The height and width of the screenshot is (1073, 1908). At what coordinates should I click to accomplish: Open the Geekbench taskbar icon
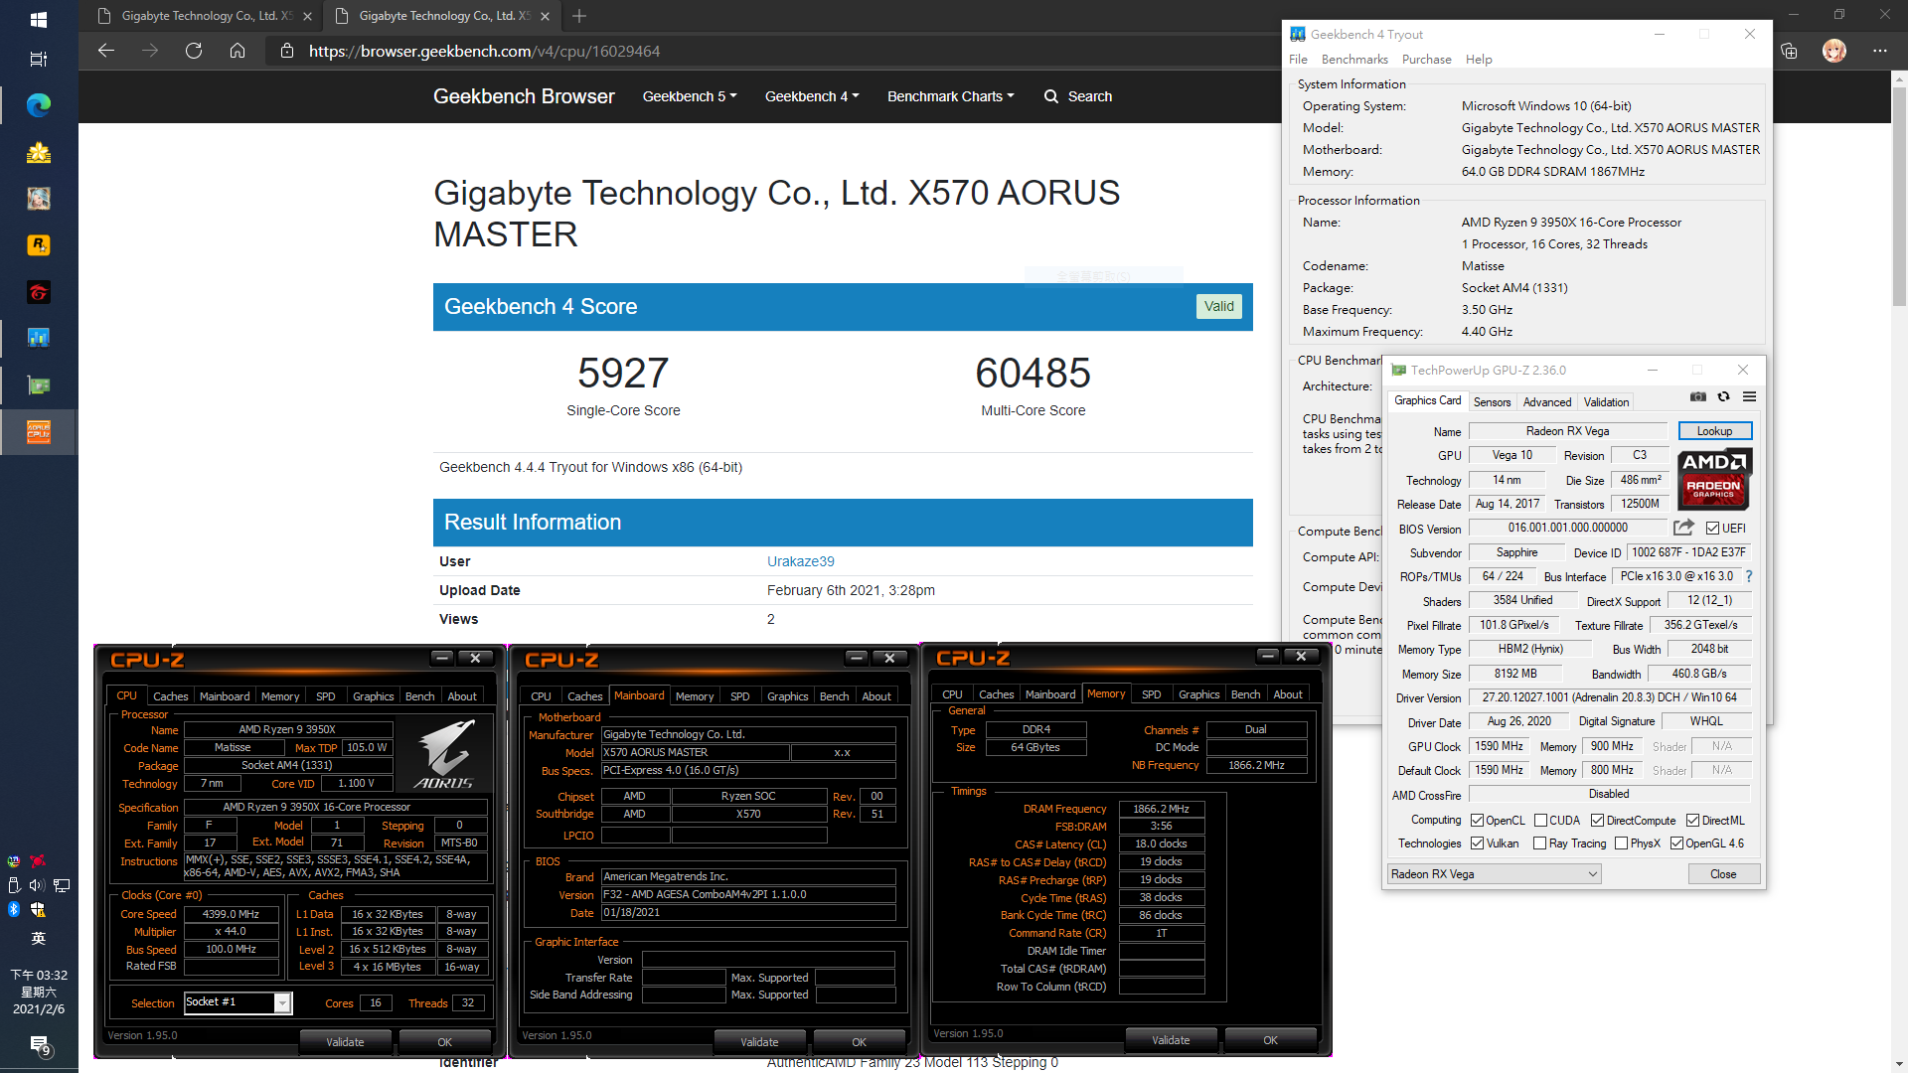pyautogui.click(x=39, y=339)
